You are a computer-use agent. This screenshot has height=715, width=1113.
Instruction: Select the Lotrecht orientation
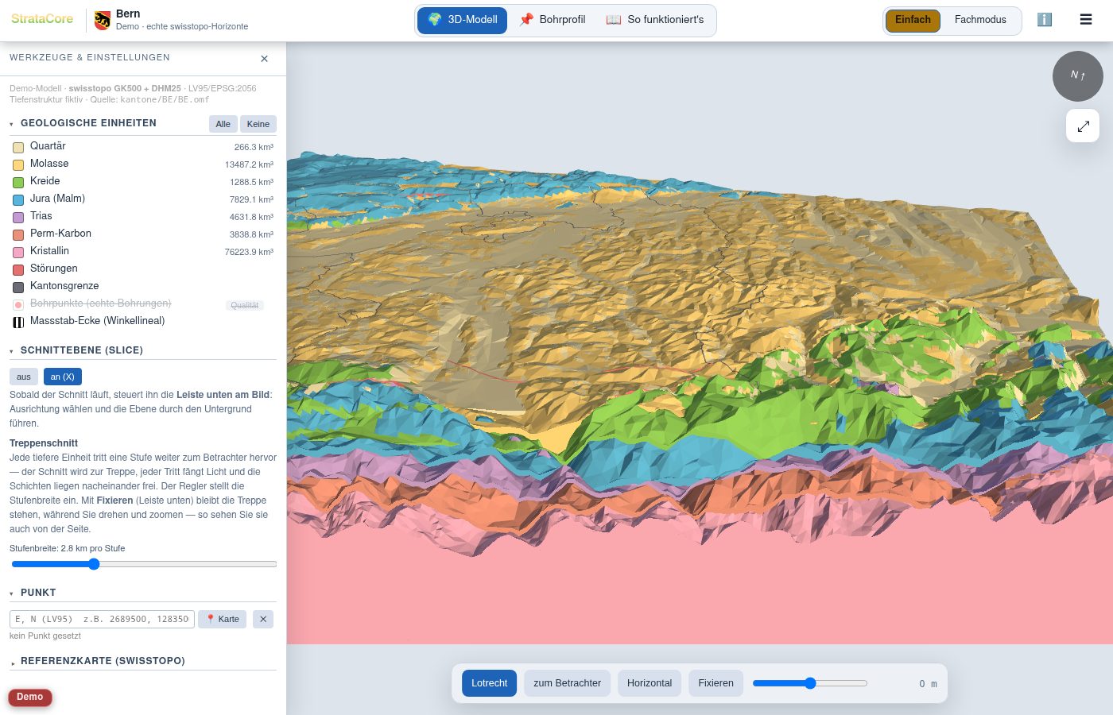pyautogui.click(x=490, y=683)
